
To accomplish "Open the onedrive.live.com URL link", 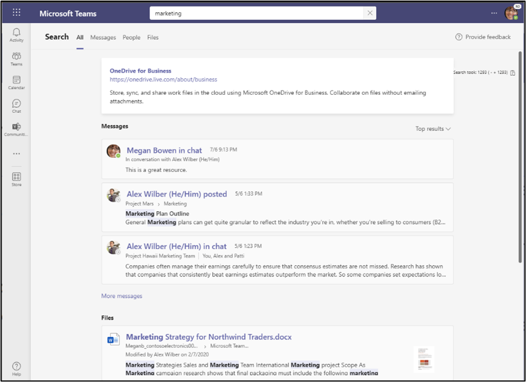I will [163, 79].
